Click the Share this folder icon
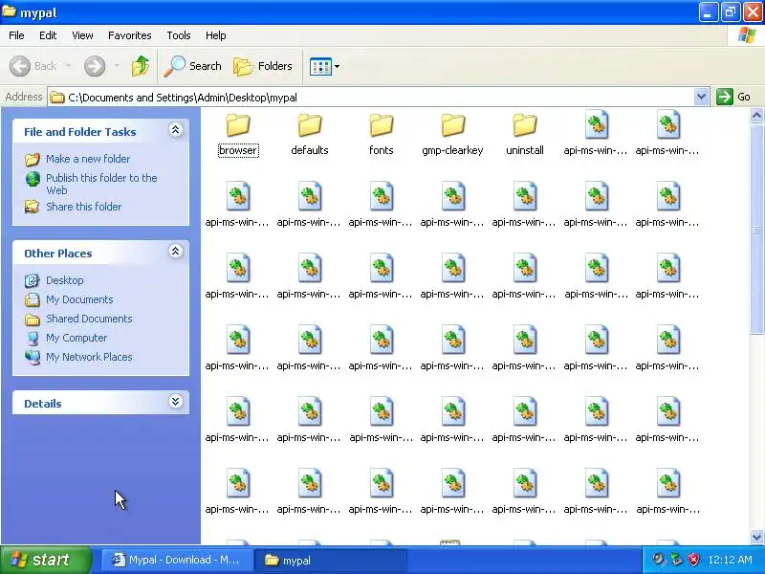 [33, 207]
